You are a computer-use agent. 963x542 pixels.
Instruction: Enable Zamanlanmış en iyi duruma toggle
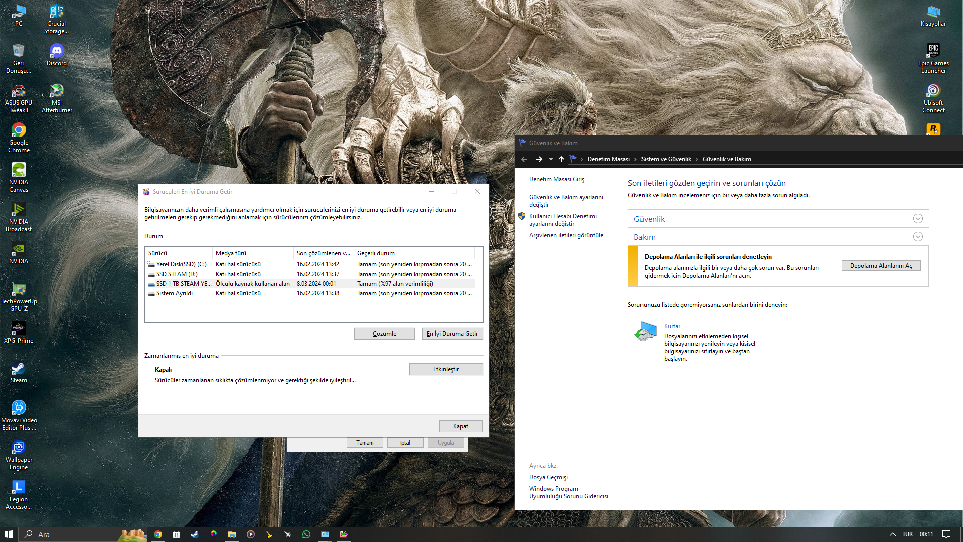click(x=446, y=369)
